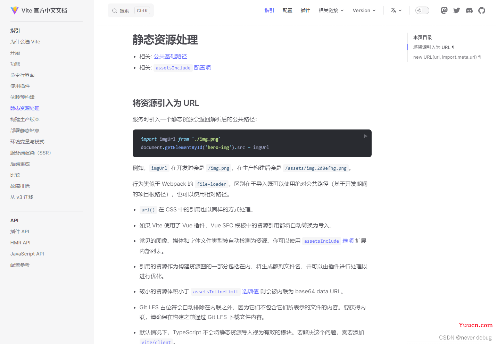Open the Mastodon social link
497x344 pixels.
[x=444, y=10]
